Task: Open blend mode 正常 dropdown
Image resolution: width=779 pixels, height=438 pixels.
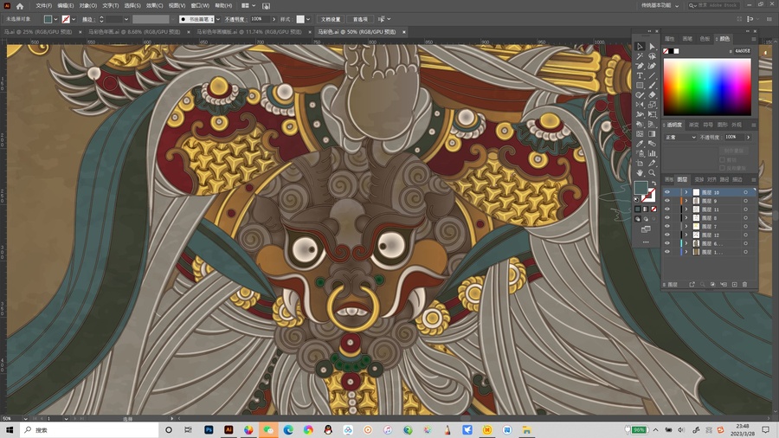Action: point(680,137)
